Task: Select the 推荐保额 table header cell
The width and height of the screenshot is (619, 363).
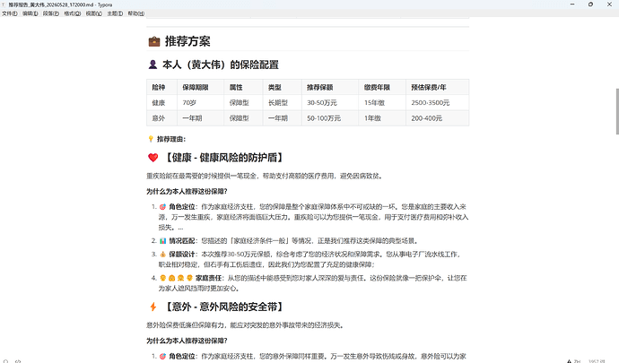Action: (330, 87)
